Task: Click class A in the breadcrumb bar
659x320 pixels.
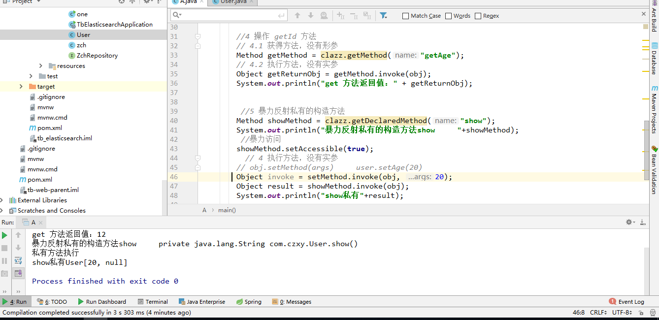Action: [204, 210]
